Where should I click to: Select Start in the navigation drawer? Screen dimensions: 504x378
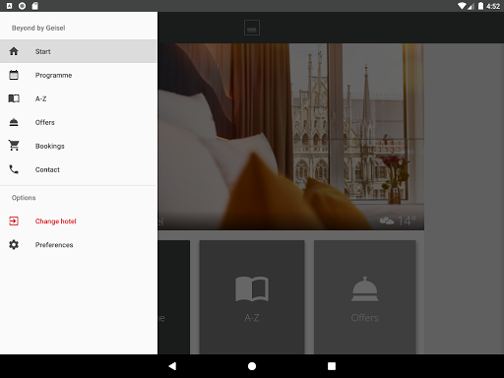coord(79,51)
